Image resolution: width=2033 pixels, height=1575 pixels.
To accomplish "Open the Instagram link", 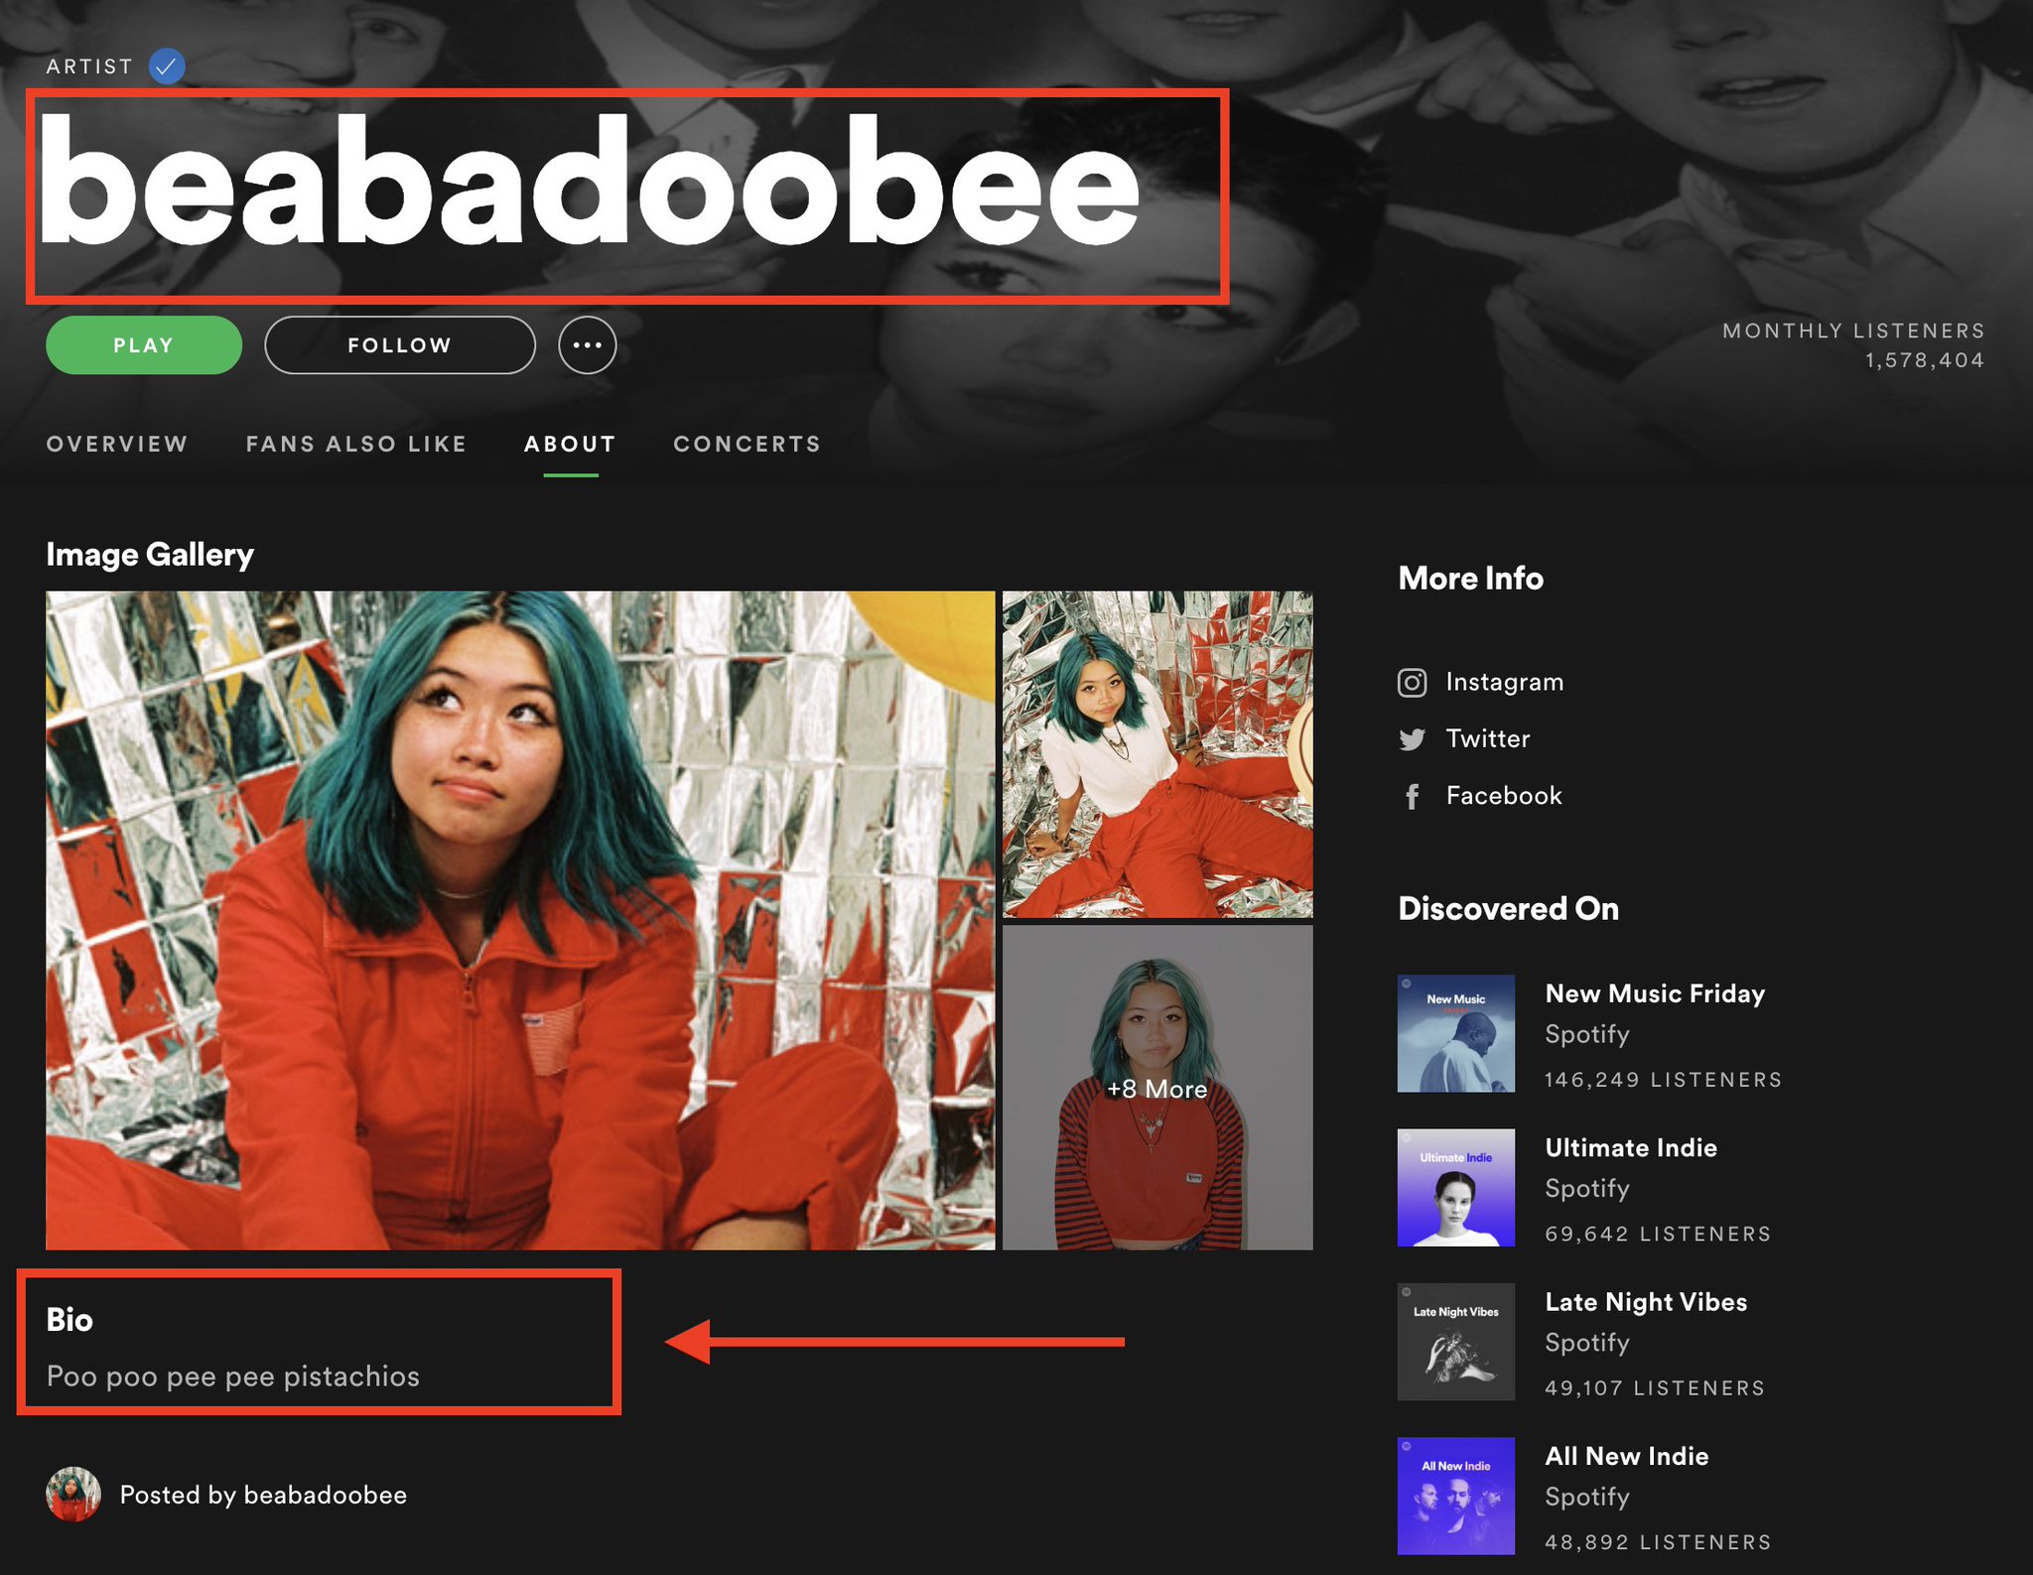I will tap(1505, 682).
